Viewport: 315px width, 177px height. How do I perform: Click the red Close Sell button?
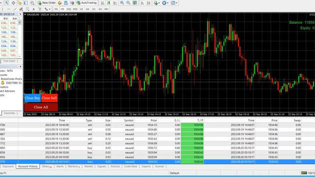click(49, 98)
